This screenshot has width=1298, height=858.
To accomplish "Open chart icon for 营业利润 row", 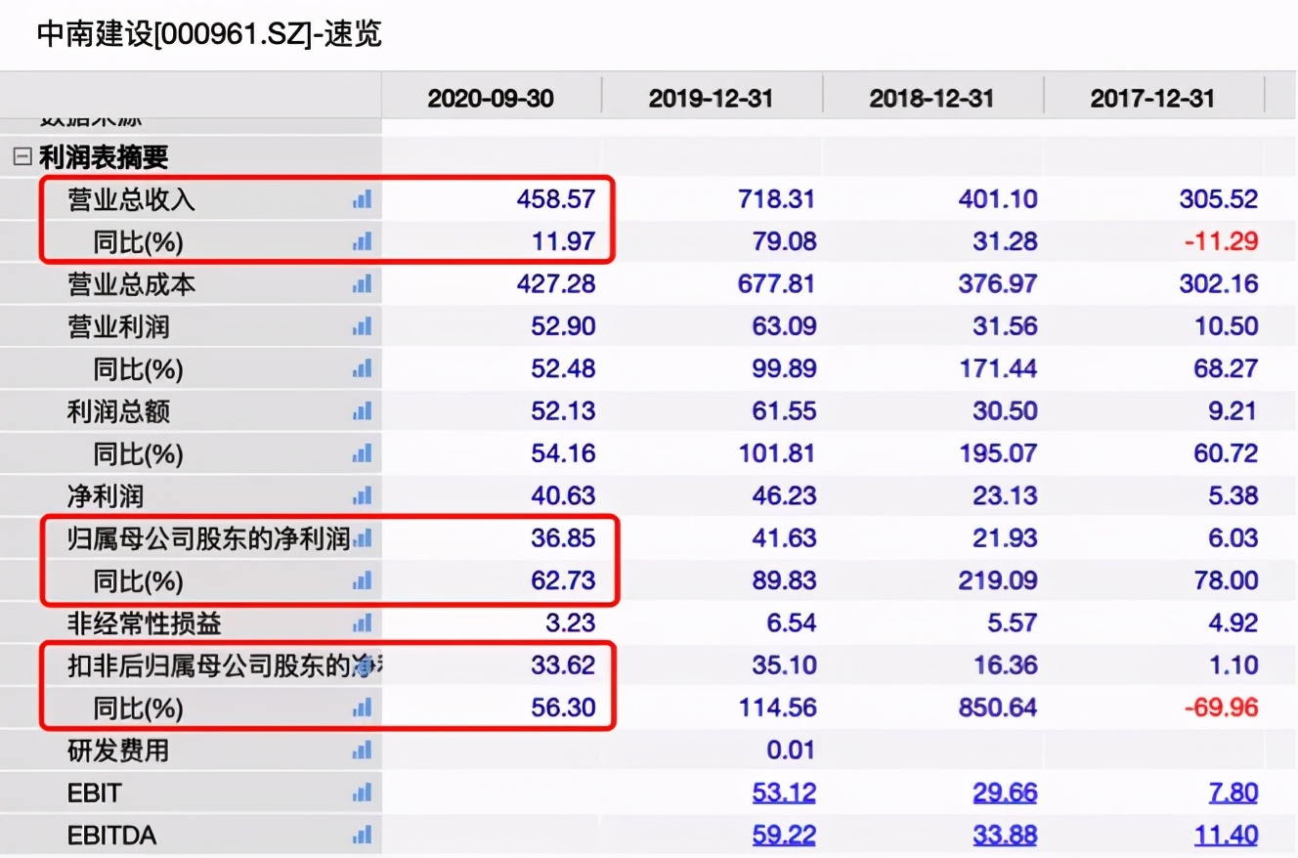I will [x=363, y=326].
